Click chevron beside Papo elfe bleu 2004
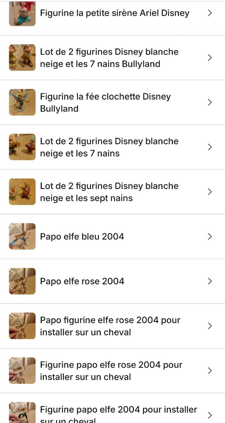 pyautogui.click(x=210, y=237)
